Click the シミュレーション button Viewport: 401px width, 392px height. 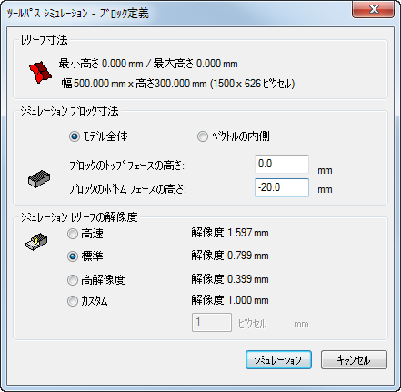pyautogui.click(x=278, y=360)
